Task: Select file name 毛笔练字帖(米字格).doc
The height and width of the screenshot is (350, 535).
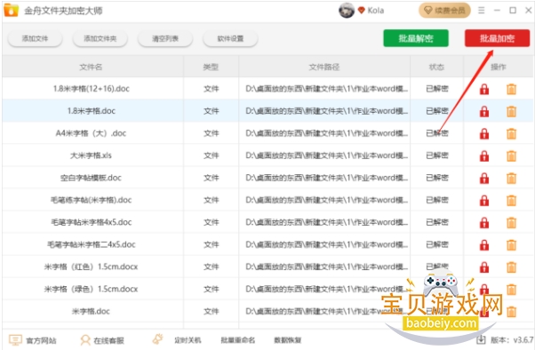Action: pyautogui.click(x=92, y=200)
